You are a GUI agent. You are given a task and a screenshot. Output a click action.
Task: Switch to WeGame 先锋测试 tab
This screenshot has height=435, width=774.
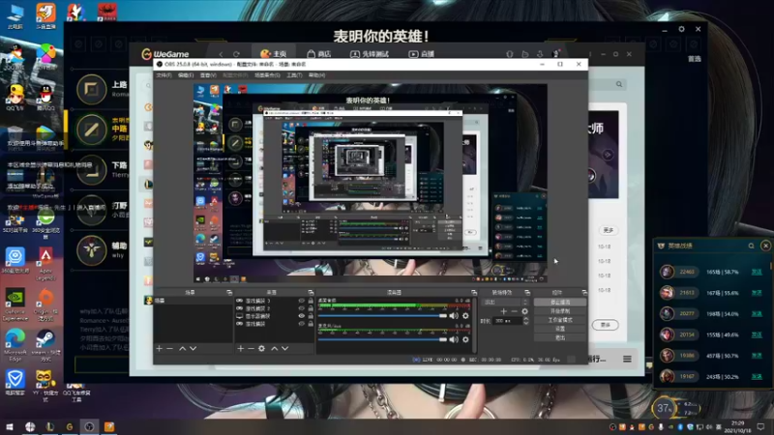[x=370, y=54]
